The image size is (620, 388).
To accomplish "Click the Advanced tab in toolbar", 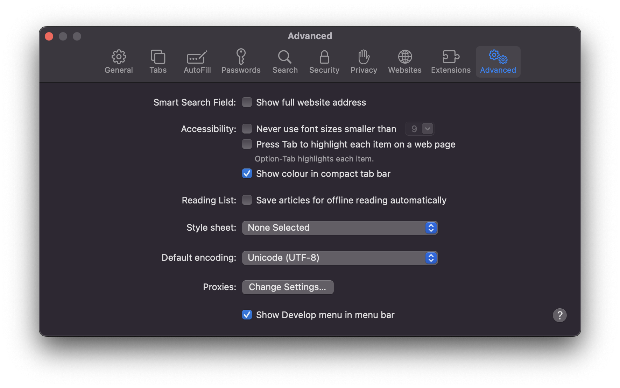I will point(498,62).
